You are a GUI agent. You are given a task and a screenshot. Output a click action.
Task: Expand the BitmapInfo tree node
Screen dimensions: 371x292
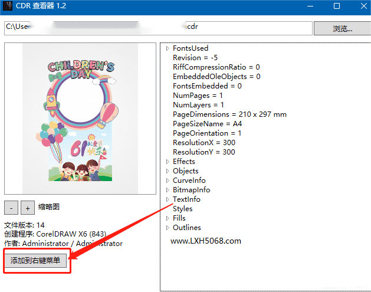pos(168,190)
